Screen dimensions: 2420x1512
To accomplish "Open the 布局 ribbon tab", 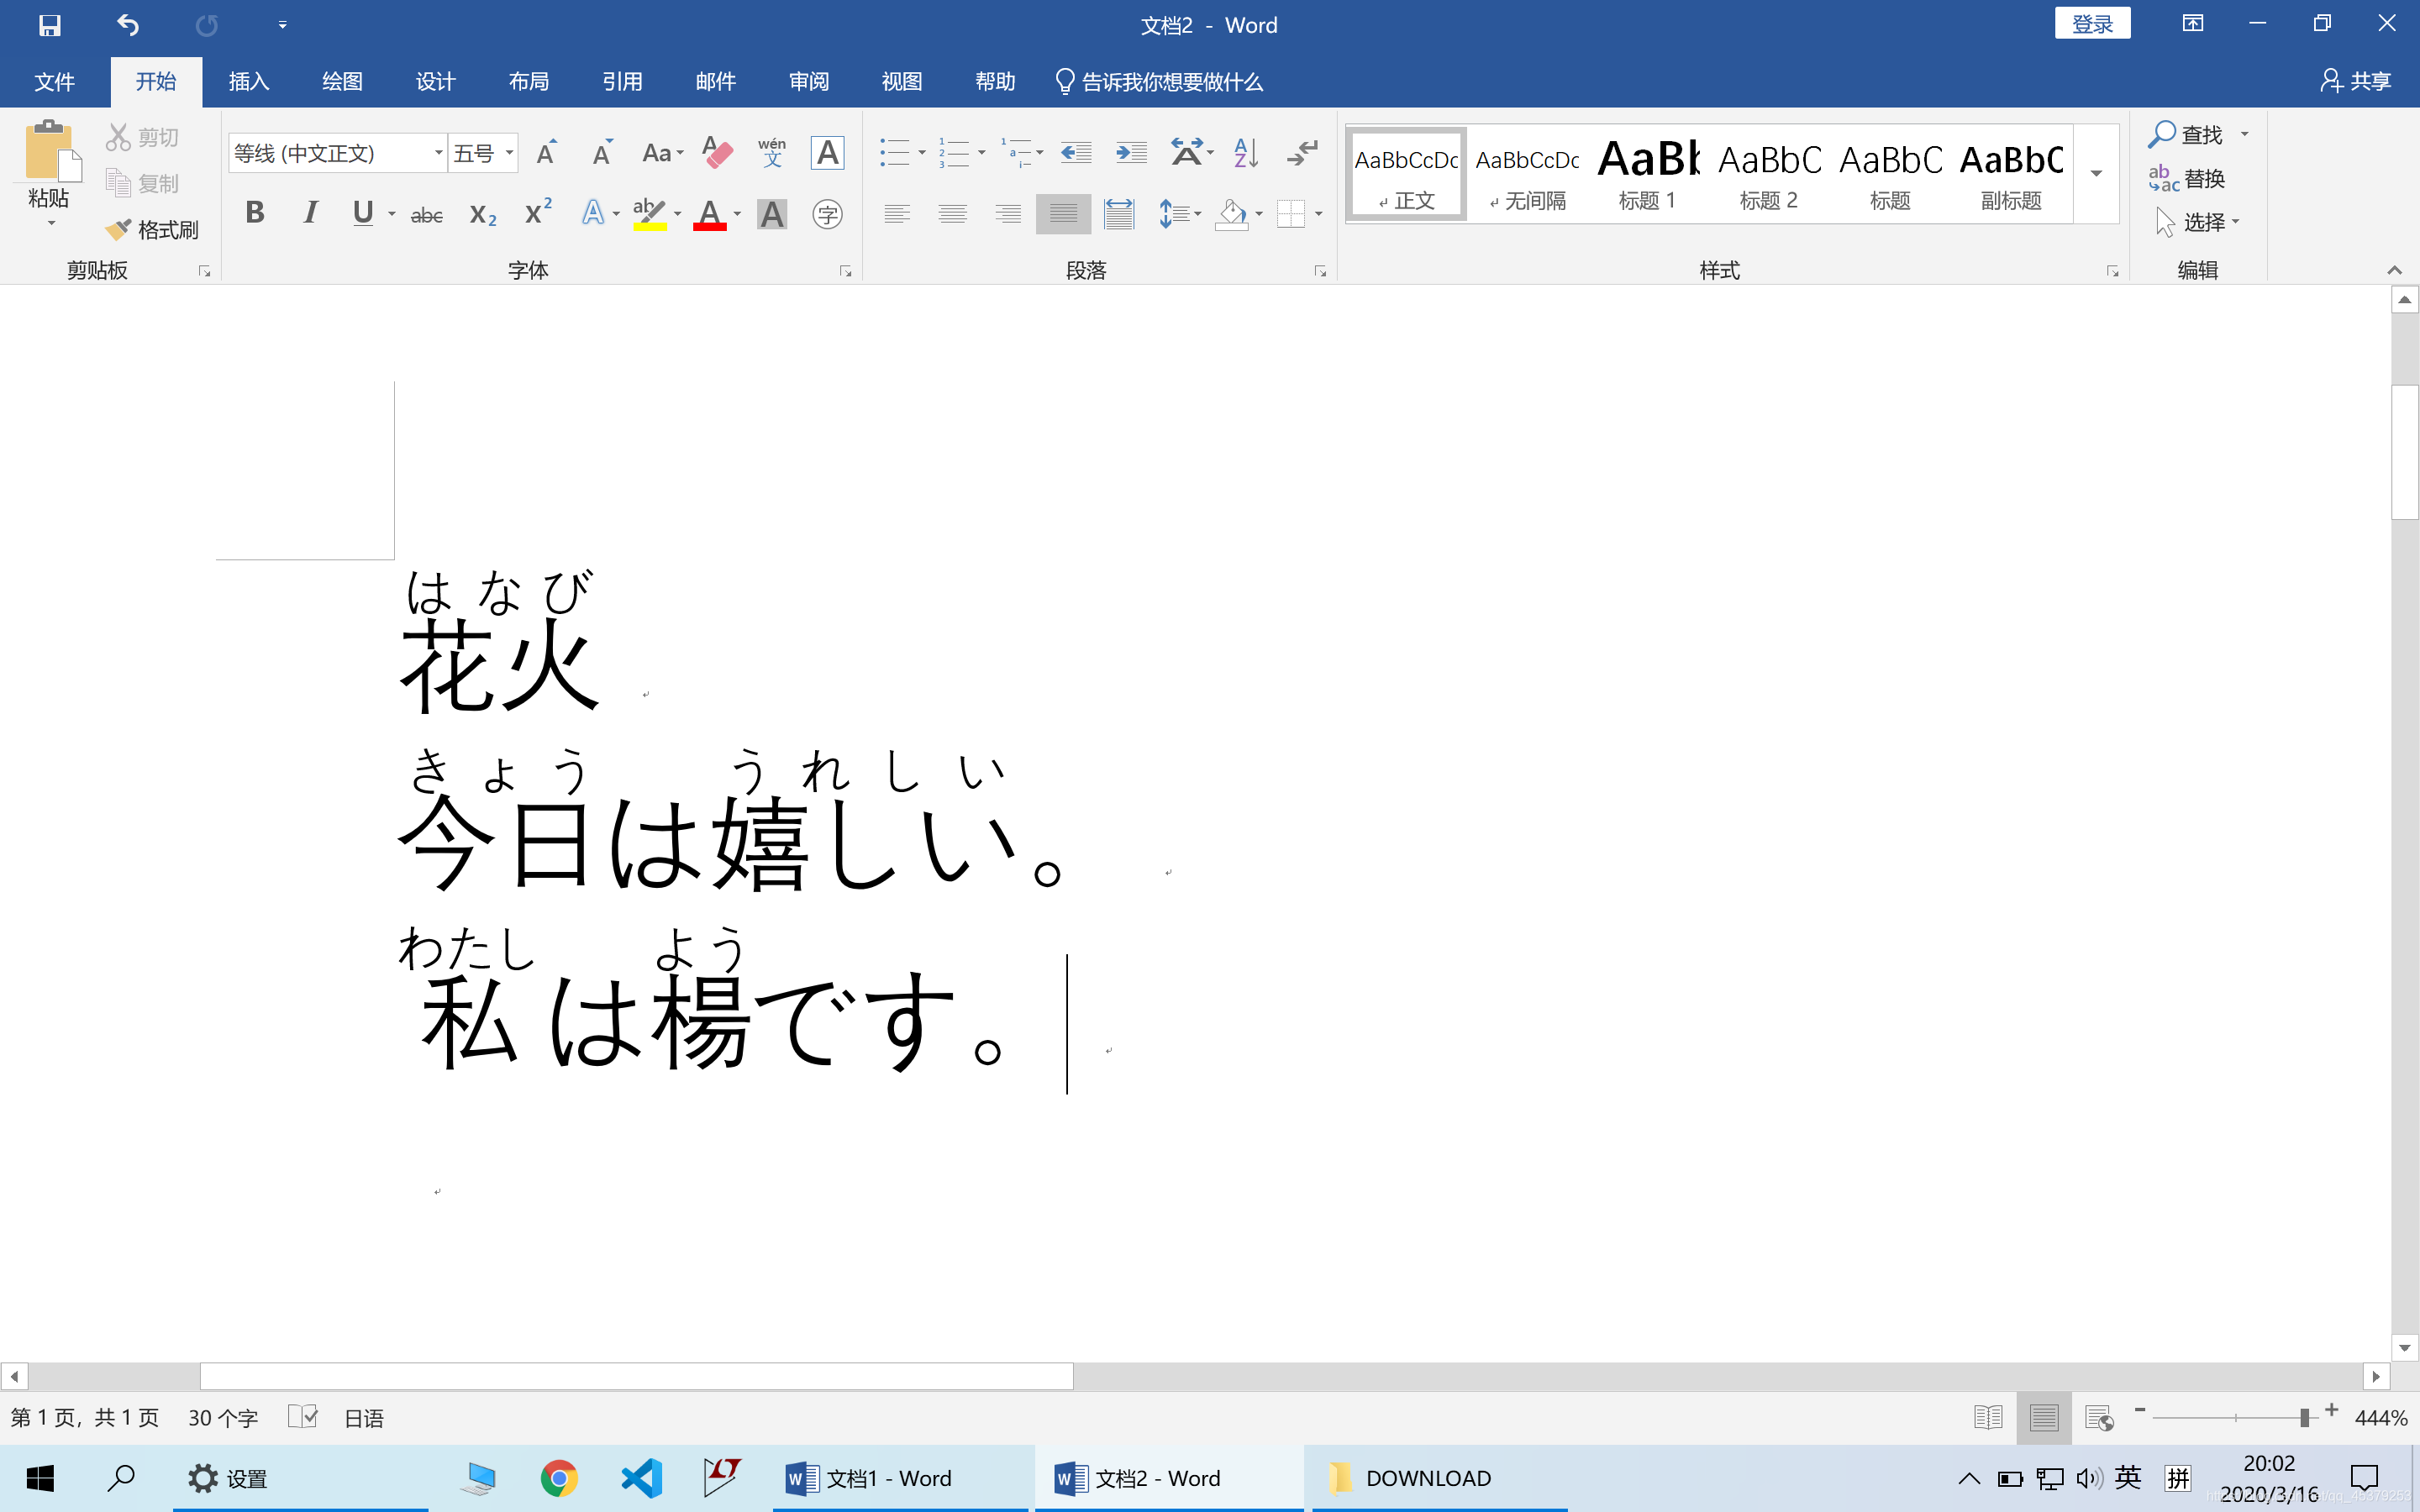I will tap(528, 81).
